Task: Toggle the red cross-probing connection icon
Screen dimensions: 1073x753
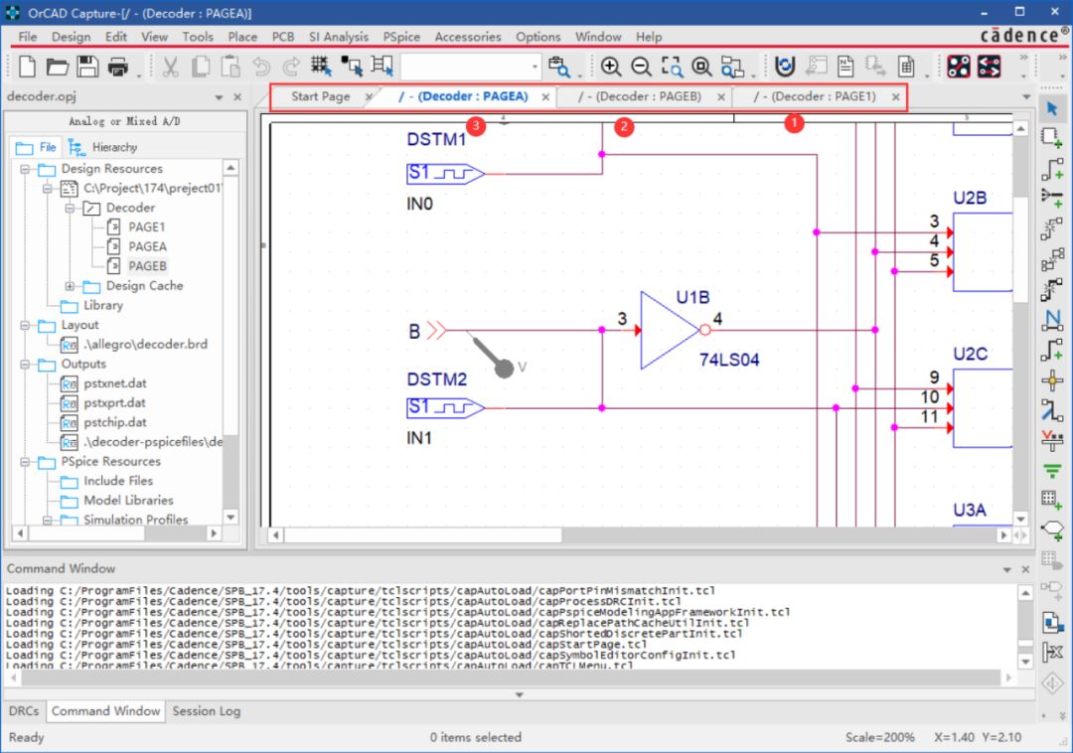Action: (958, 67)
